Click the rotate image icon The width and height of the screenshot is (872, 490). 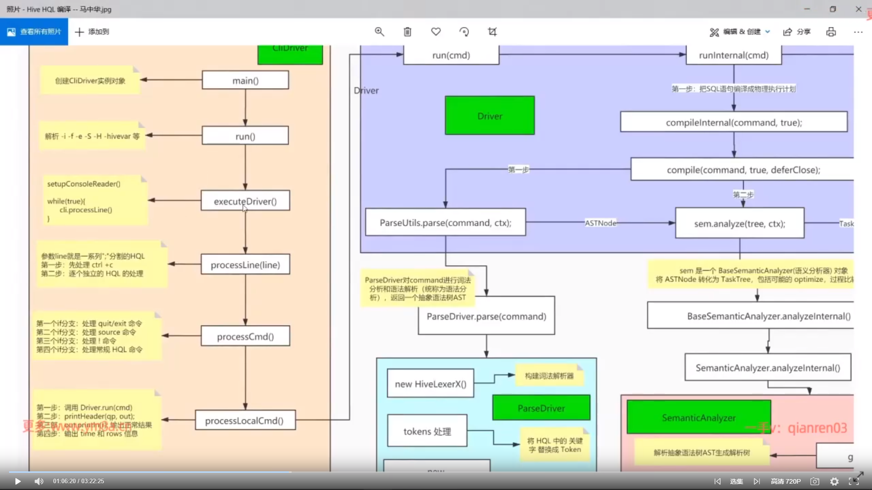(x=464, y=32)
